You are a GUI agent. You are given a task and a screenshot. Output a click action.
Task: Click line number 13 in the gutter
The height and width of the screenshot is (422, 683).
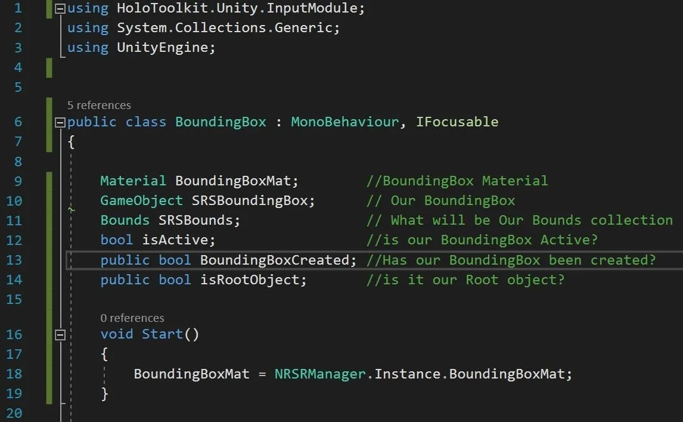click(x=14, y=260)
